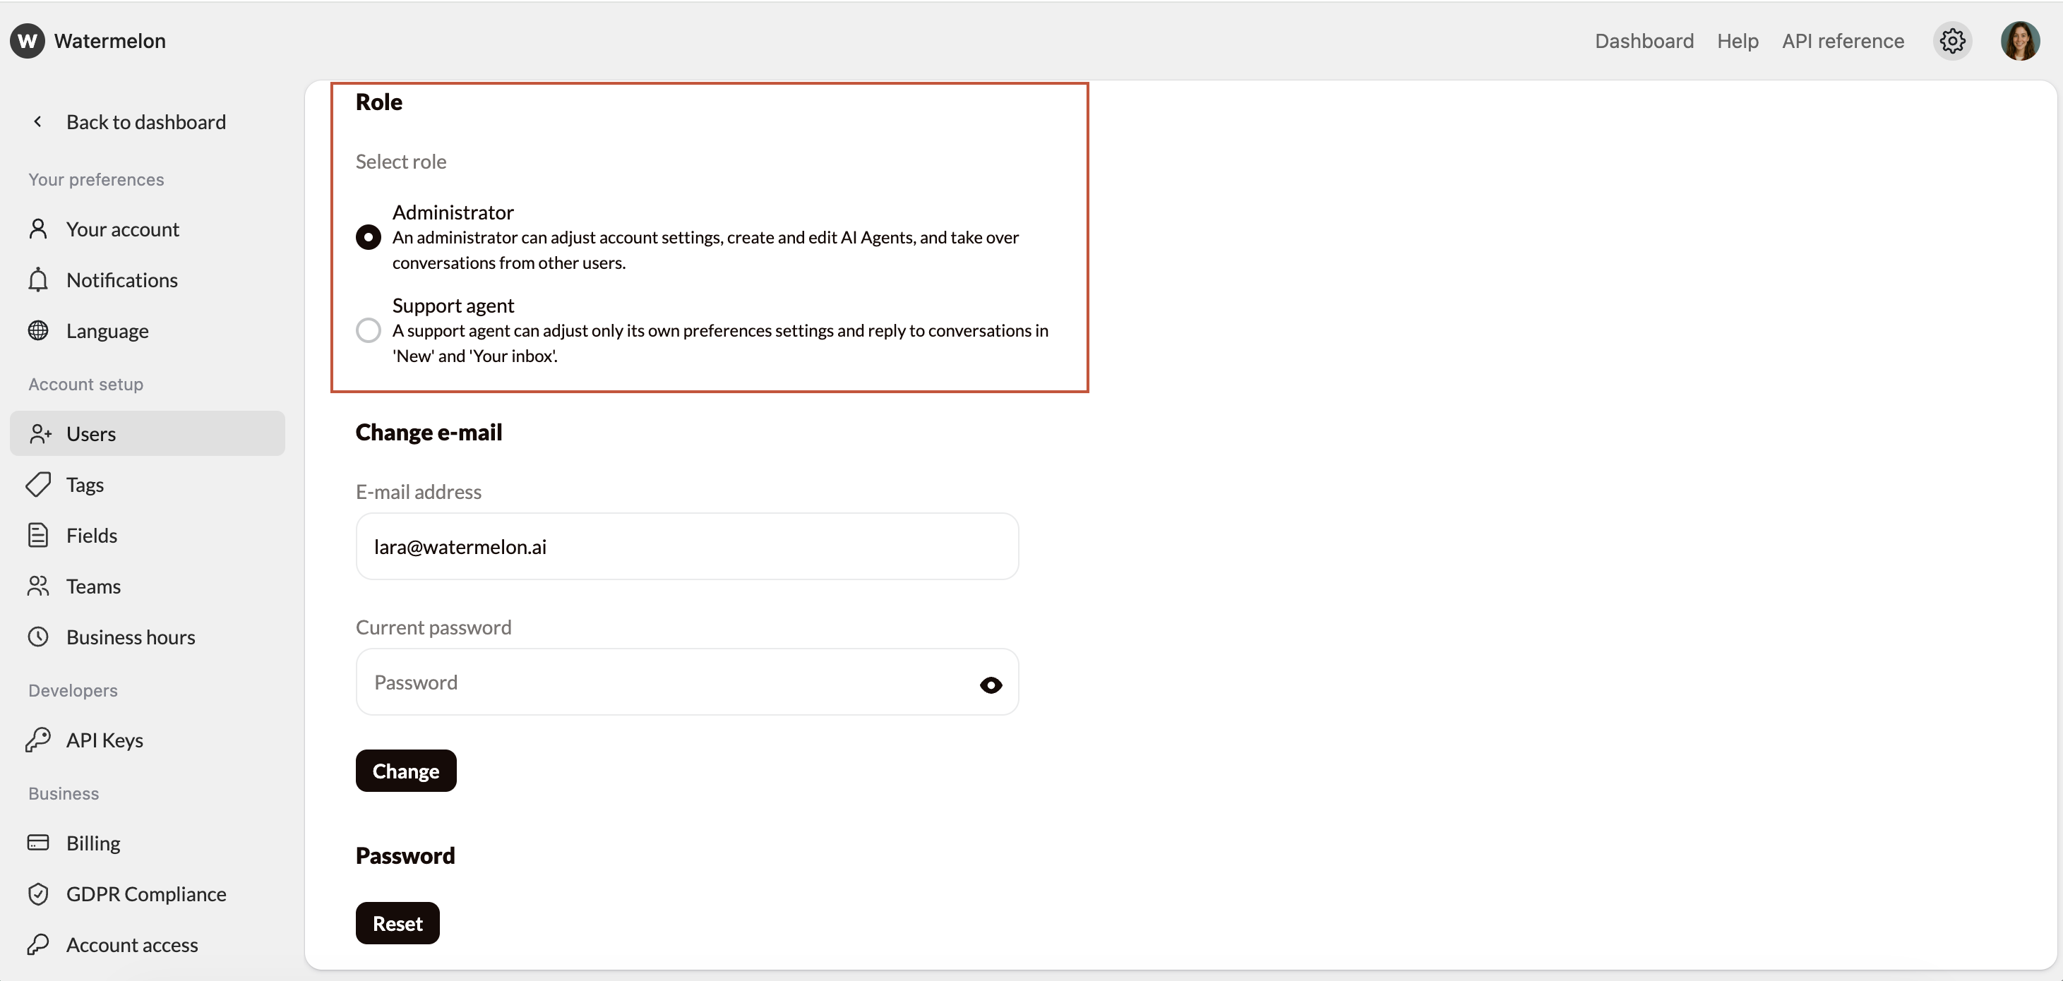The width and height of the screenshot is (2063, 981).
Task: Click the Notifications bell icon
Action: click(37, 280)
